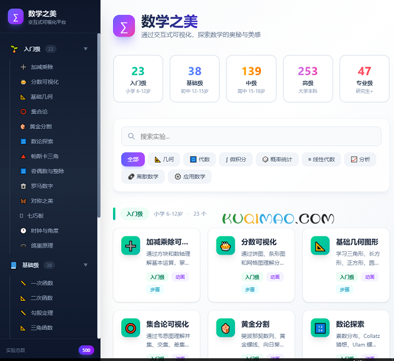Click the 数学之美 sidebar title text
The width and height of the screenshot is (394, 361).
[42, 14]
